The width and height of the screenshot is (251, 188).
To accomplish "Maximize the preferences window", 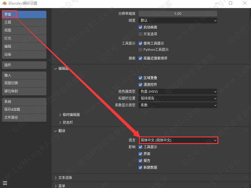I will [230, 3].
